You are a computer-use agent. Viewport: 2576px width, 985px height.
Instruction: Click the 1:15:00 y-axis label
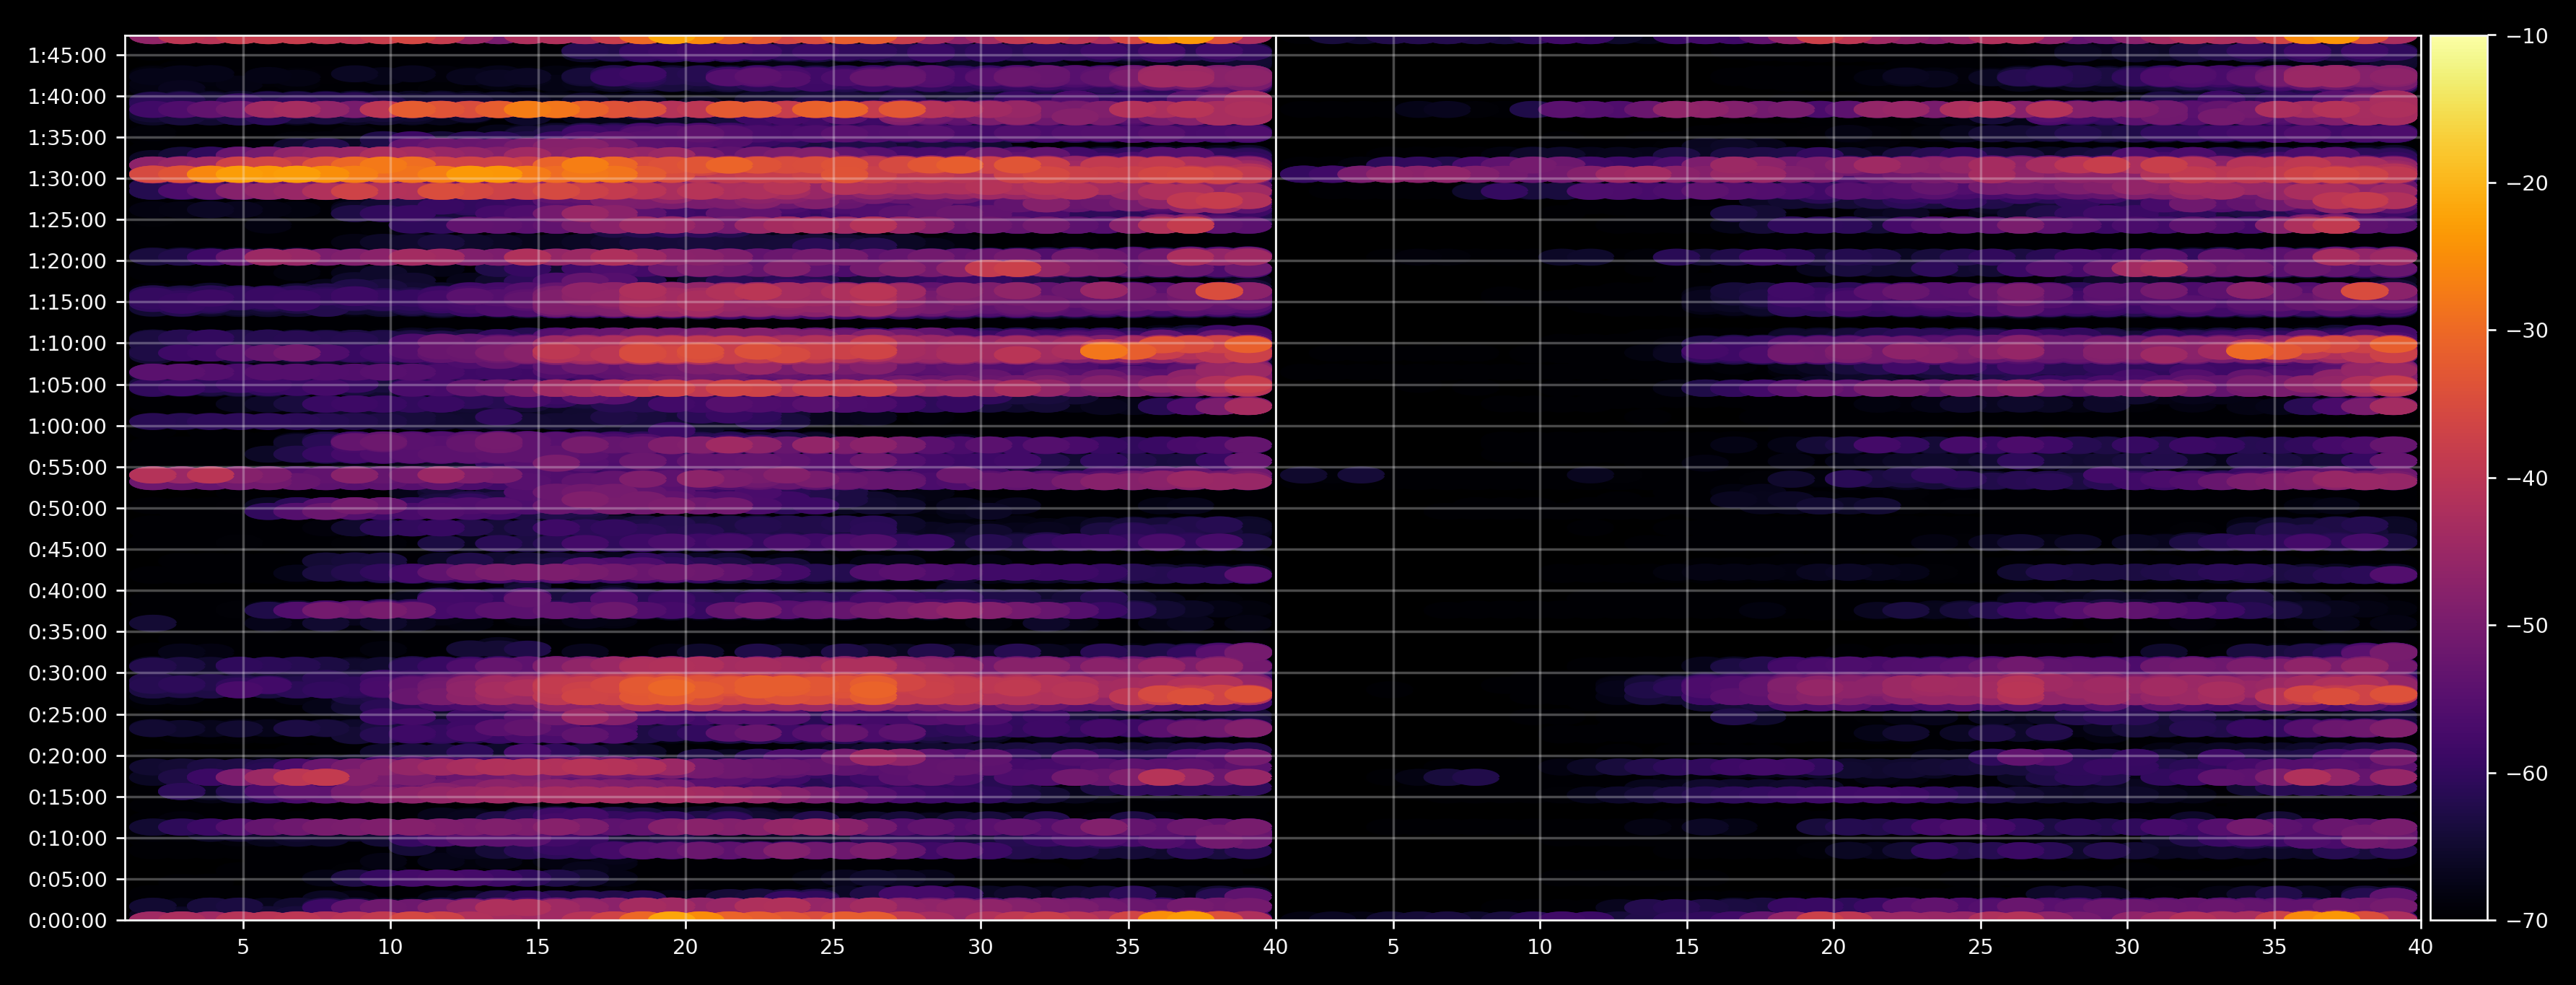[67, 302]
